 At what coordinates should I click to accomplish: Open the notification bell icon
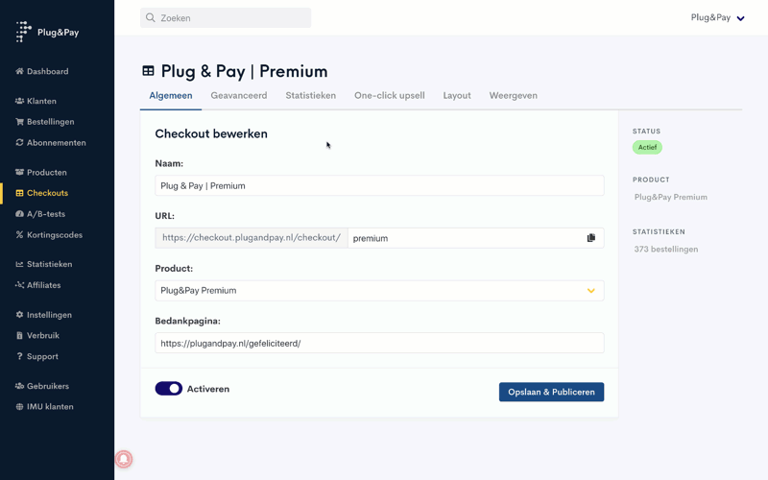click(x=124, y=459)
